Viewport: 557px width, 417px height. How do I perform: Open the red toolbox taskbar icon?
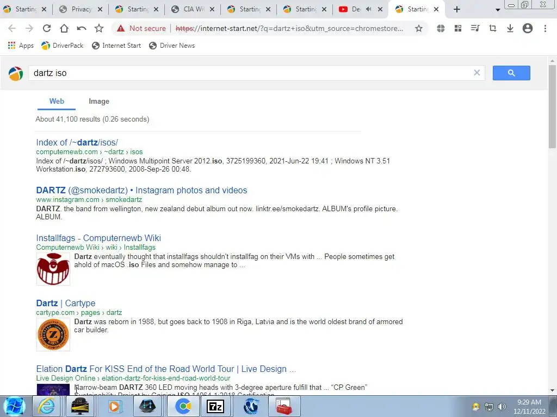283,406
